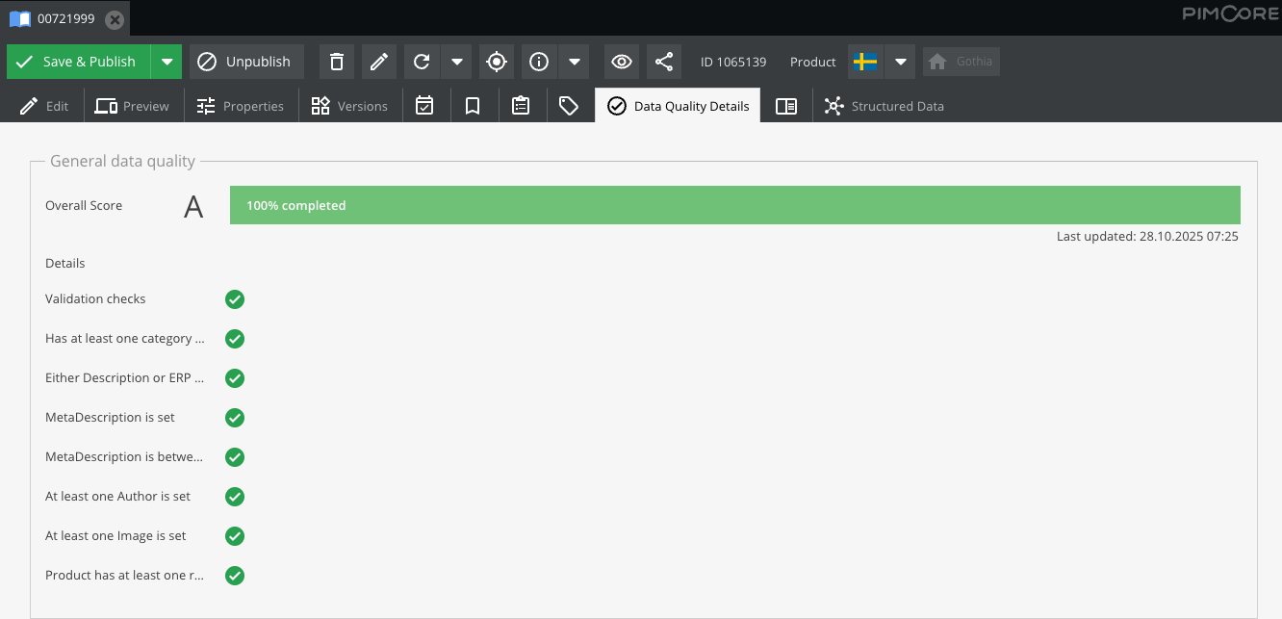Click the Unpublish button

246,62
